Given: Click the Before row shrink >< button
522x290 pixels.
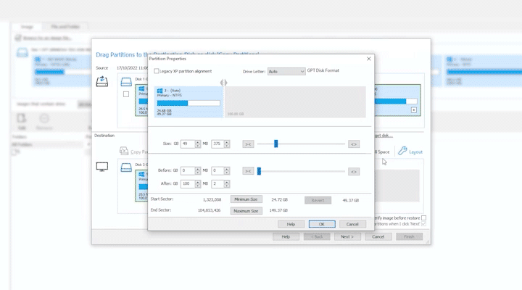Looking at the screenshot, I should click(248, 171).
